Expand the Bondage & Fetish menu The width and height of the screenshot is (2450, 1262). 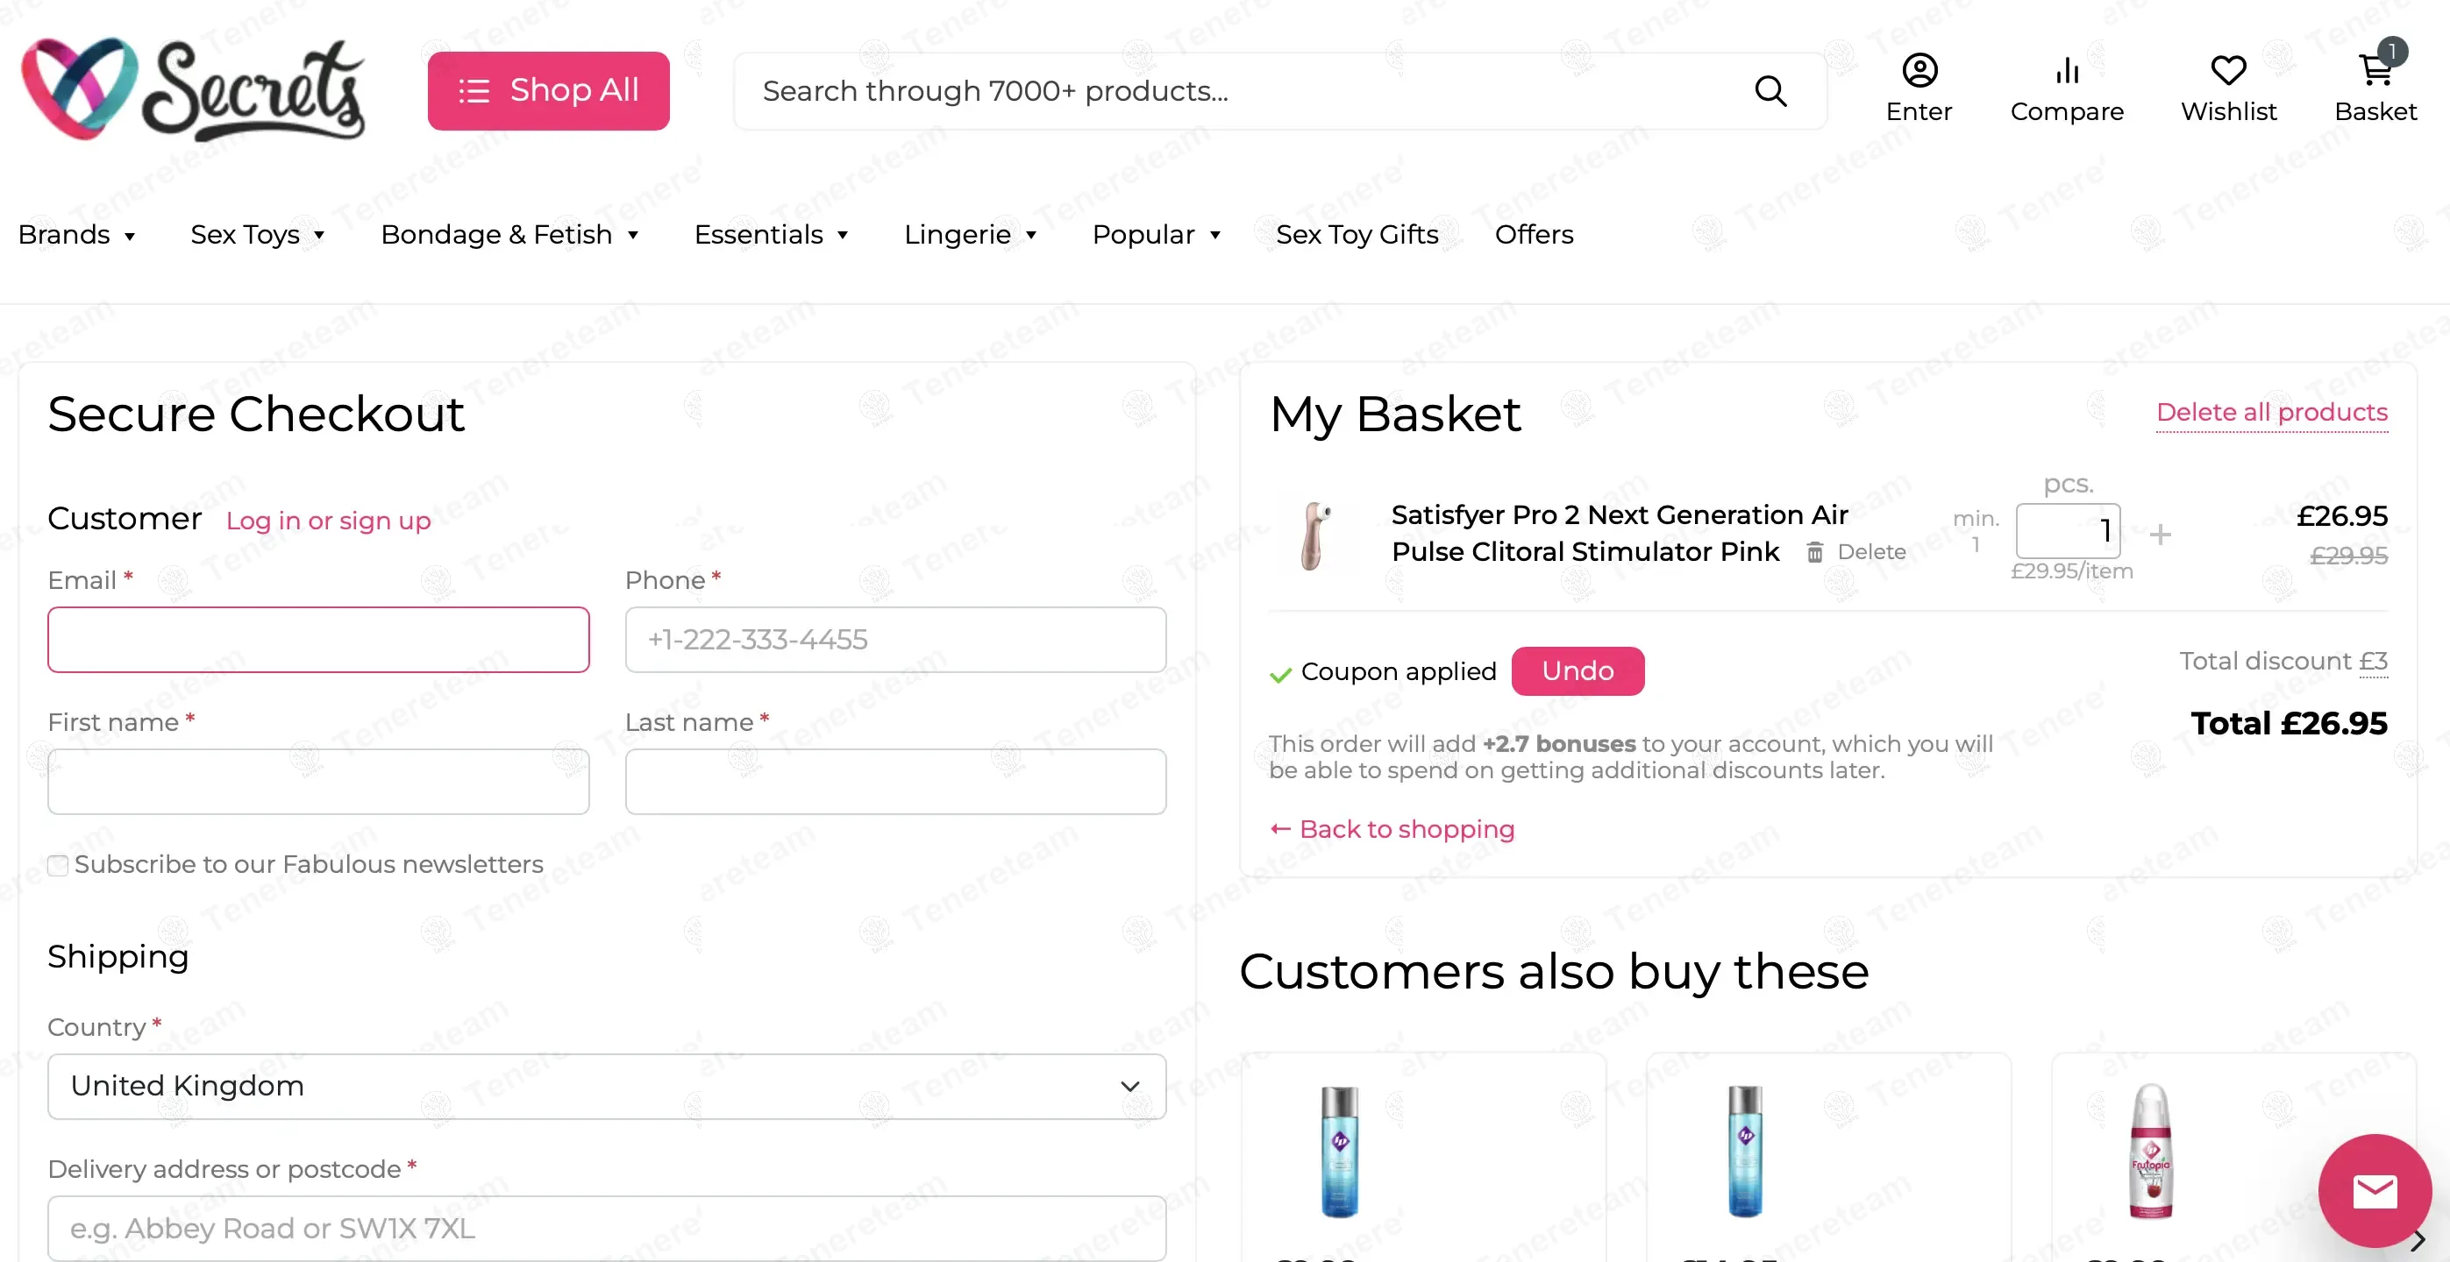coord(509,235)
